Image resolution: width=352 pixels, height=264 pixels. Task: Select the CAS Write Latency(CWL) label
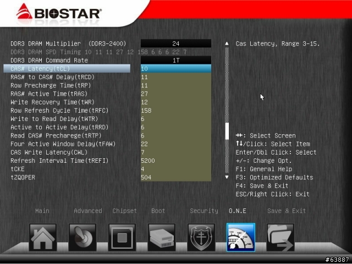[x=49, y=152]
